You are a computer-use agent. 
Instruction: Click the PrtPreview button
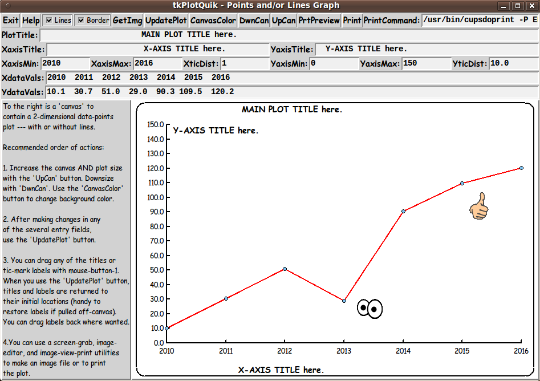319,21
